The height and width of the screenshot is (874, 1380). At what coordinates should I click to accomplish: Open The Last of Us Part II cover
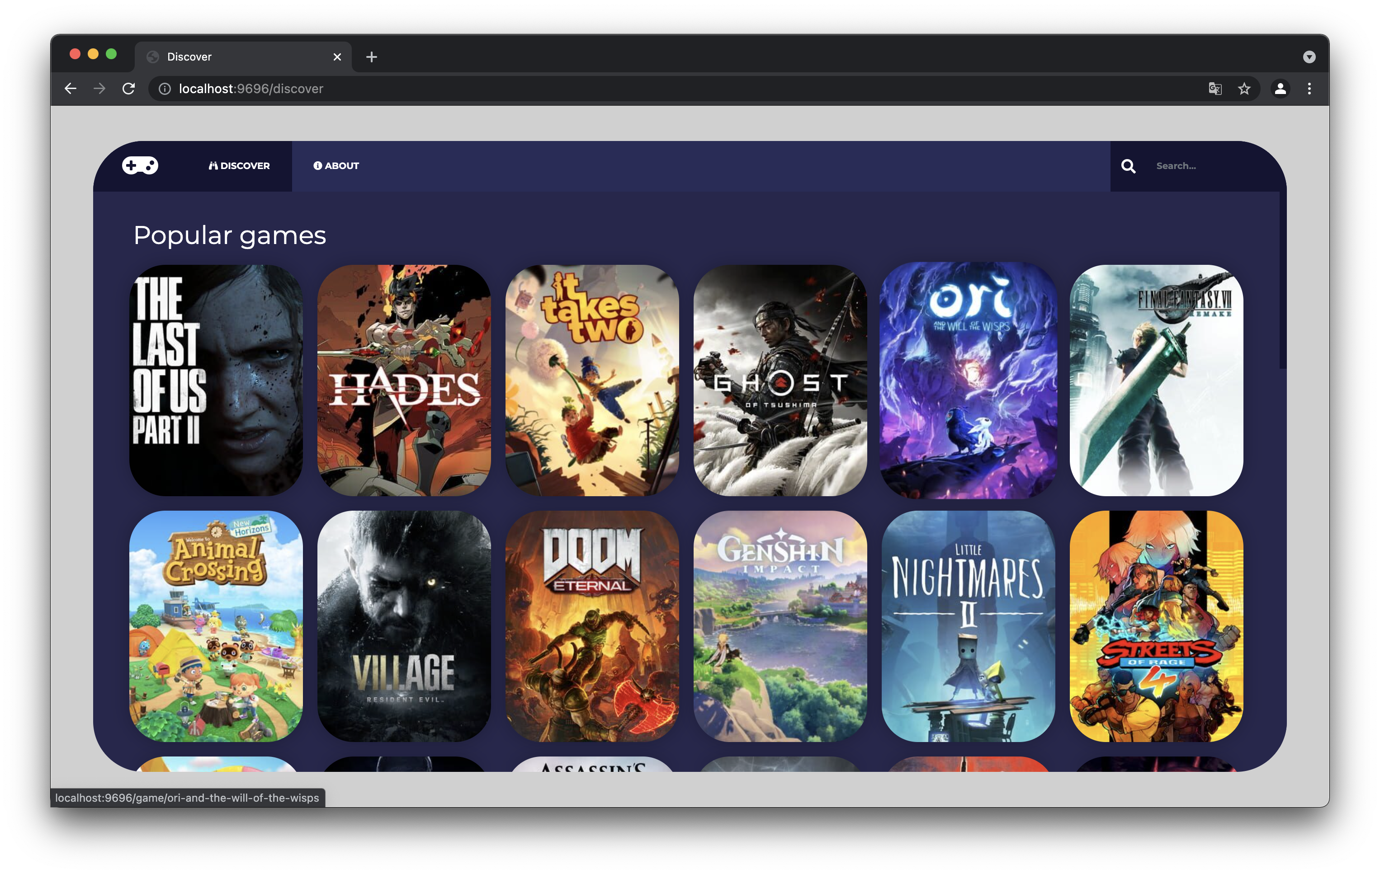pos(216,381)
